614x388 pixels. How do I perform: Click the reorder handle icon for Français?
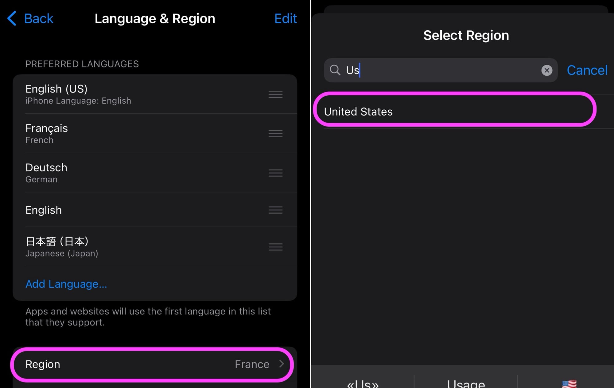click(275, 133)
